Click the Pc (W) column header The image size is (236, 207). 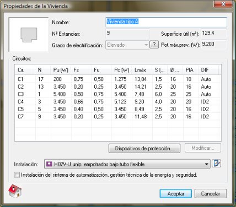point(121,70)
